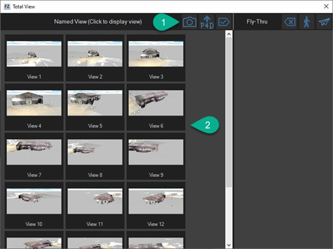The width and height of the screenshot is (333, 249).
Task: Choose the View 10 thumbnail
Action: click(34, 205)
